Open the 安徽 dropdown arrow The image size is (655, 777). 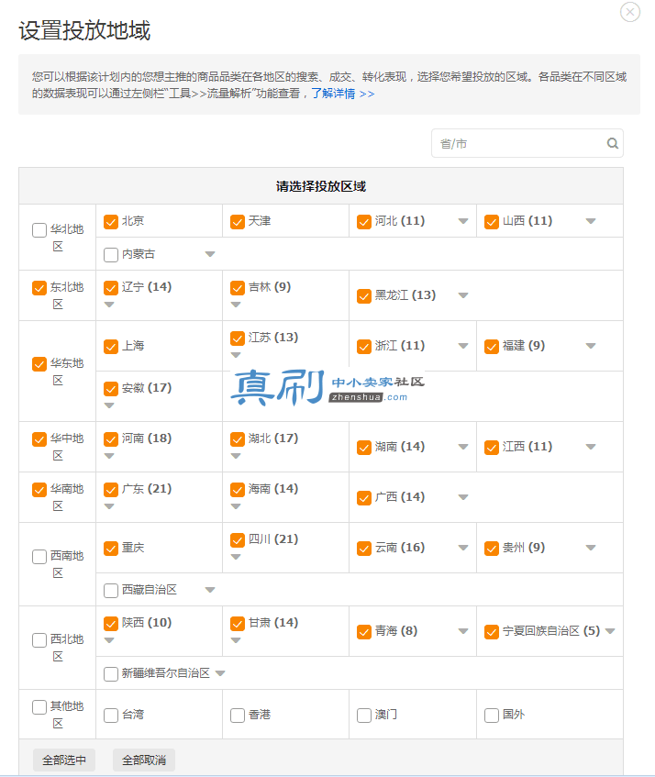(109, 405)
